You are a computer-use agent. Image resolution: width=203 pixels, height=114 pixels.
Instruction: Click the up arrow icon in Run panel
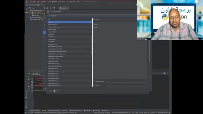coord(32,76)
